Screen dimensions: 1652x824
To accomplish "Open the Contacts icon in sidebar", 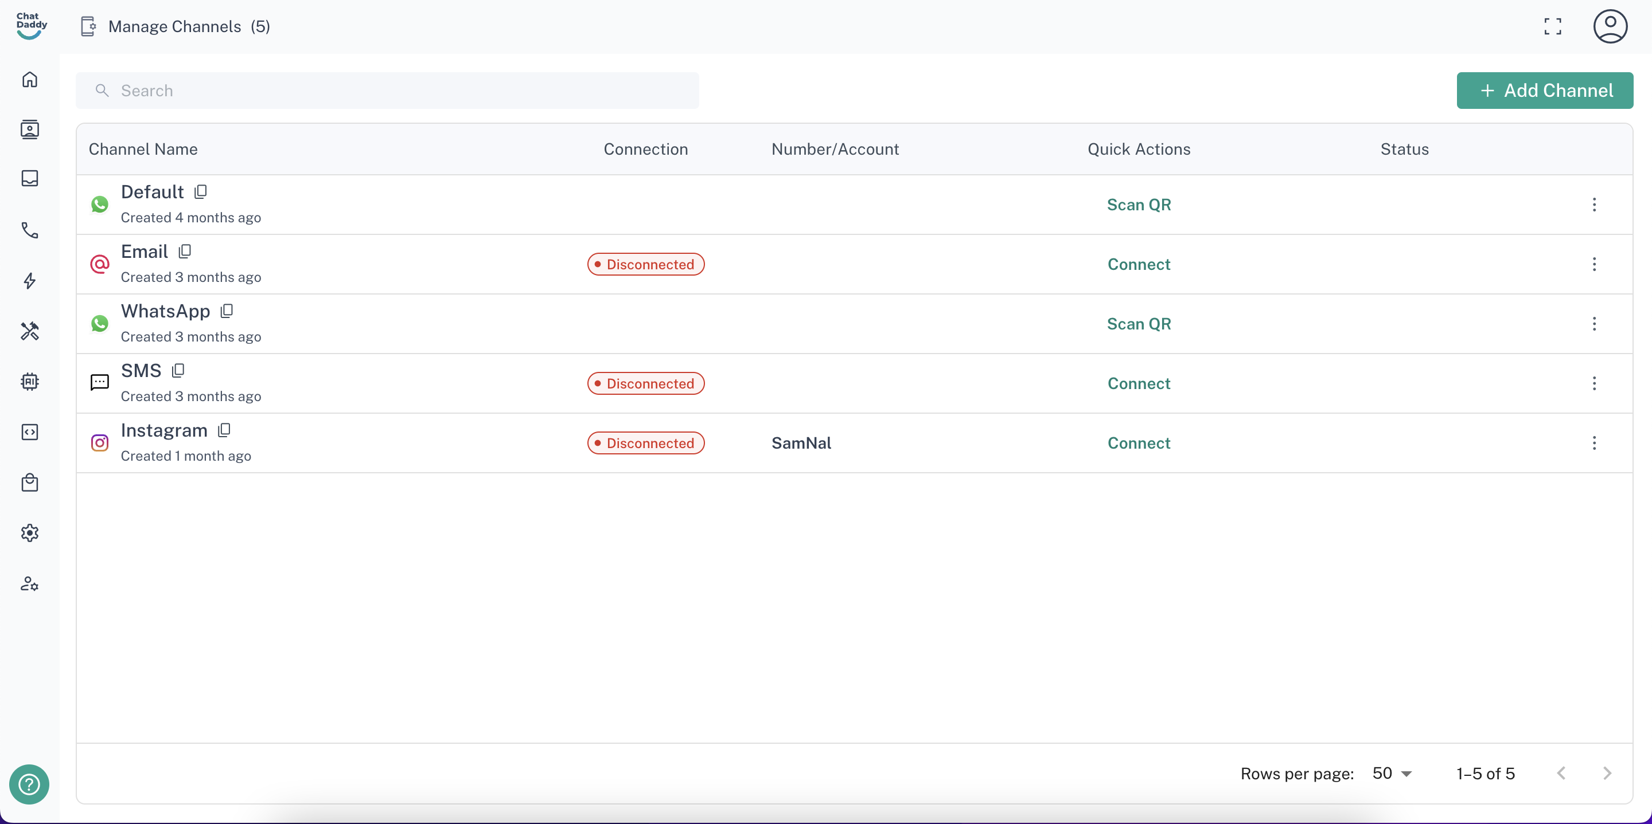I will coord(29,130).
